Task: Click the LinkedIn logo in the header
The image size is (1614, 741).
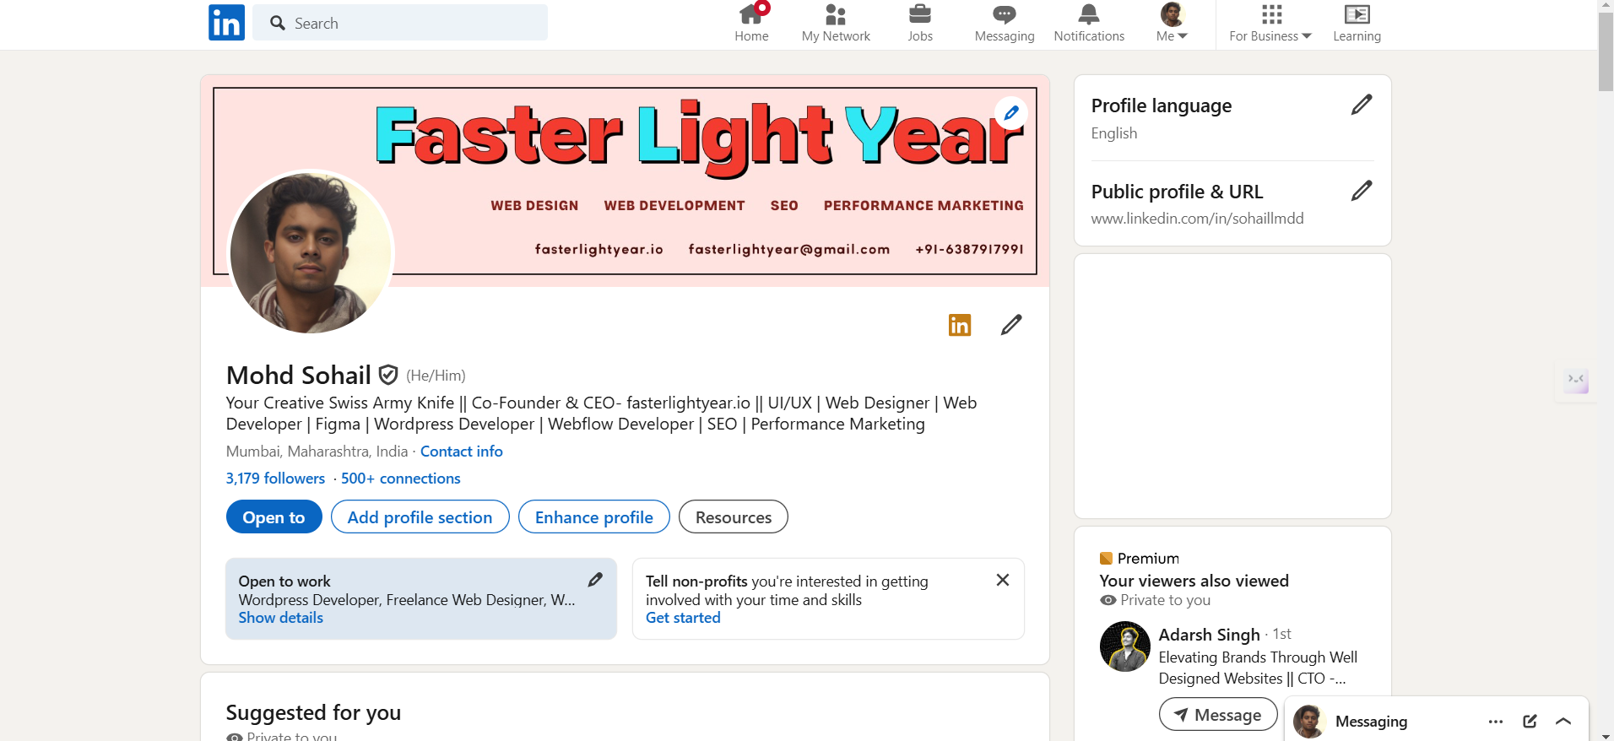Action: point(226,23)
